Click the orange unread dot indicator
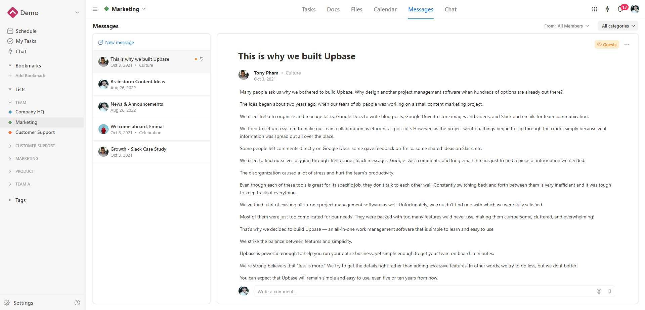This screenshot has width=645, height=310. pos(196,59)
